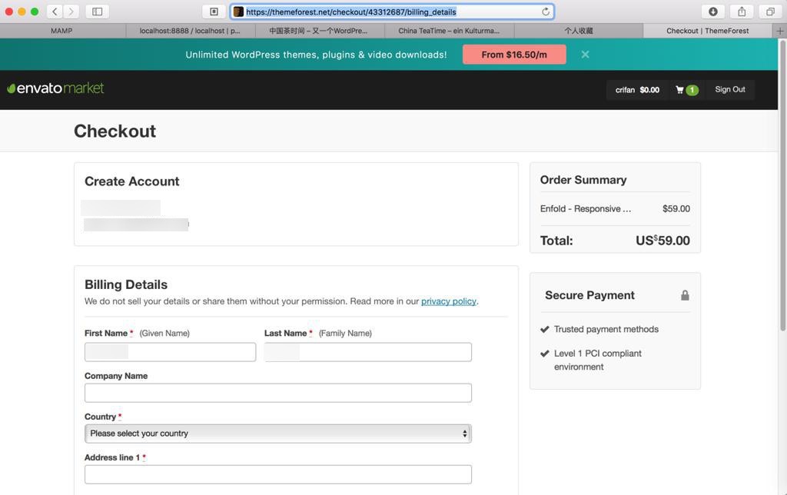Click the Company Name input field

277,393
